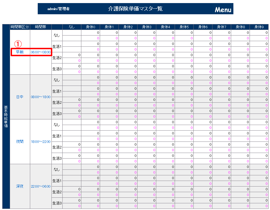This screenshot has width=270, height=210.
Task: Click the 身体6 column header
Action: pos(203,27)
